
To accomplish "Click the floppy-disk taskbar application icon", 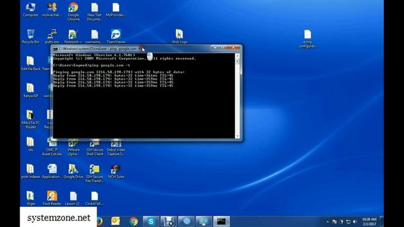I will click(x=169, y=221).
